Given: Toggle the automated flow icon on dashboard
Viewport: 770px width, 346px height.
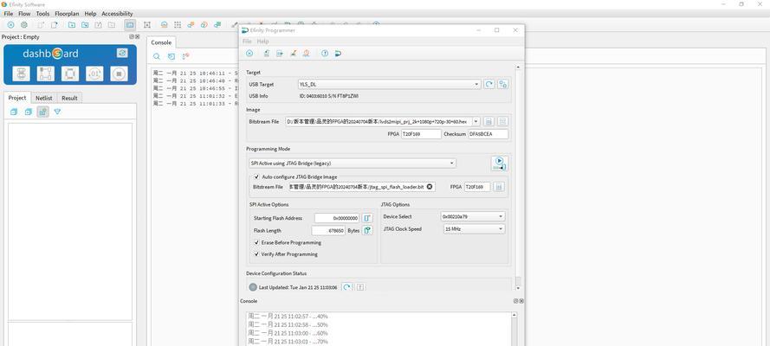Looking at the screenshot, I should pos(122,53).
